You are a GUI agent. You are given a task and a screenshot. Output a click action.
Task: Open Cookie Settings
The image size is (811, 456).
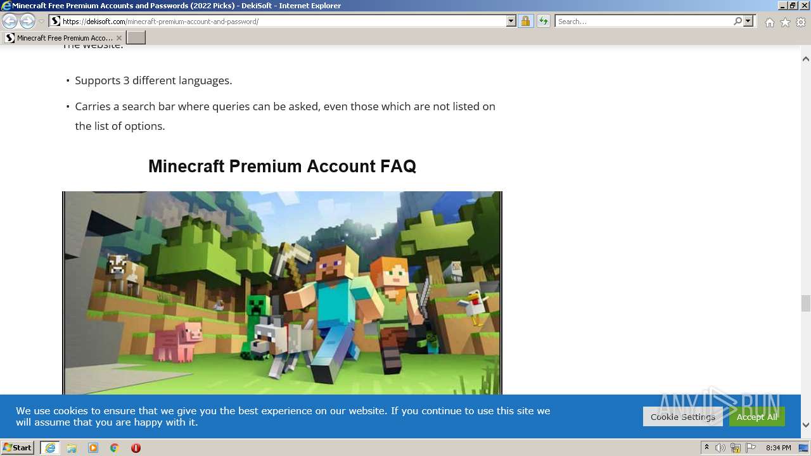click(682, 417)
